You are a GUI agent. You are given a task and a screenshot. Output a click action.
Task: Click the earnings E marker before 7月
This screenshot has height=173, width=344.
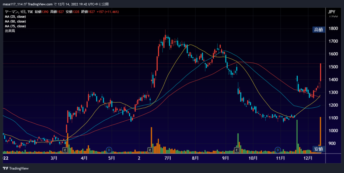pos(150,150)
